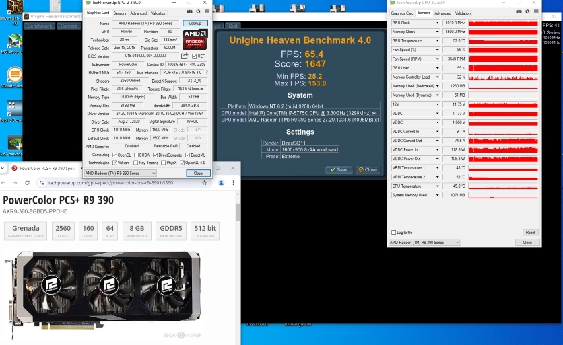Viewport: 563px width, 345px height.
Task: Click Camera button in Heaven toolbar
Action: [69, 26]
